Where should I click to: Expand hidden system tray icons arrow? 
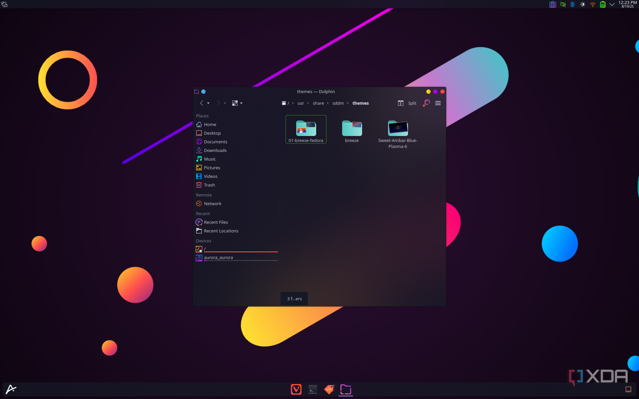coord(612,4)
